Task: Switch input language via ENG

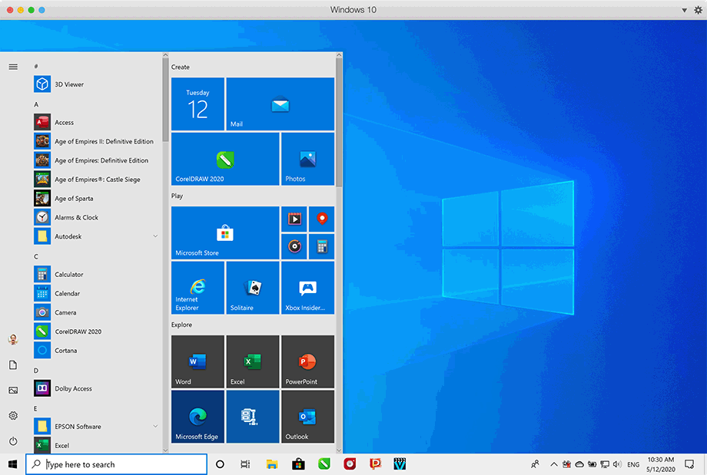Action: [x=633, y=464]
